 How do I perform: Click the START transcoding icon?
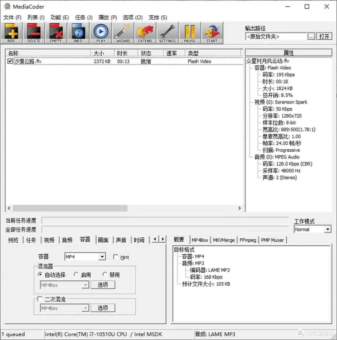tap(212, 33)
